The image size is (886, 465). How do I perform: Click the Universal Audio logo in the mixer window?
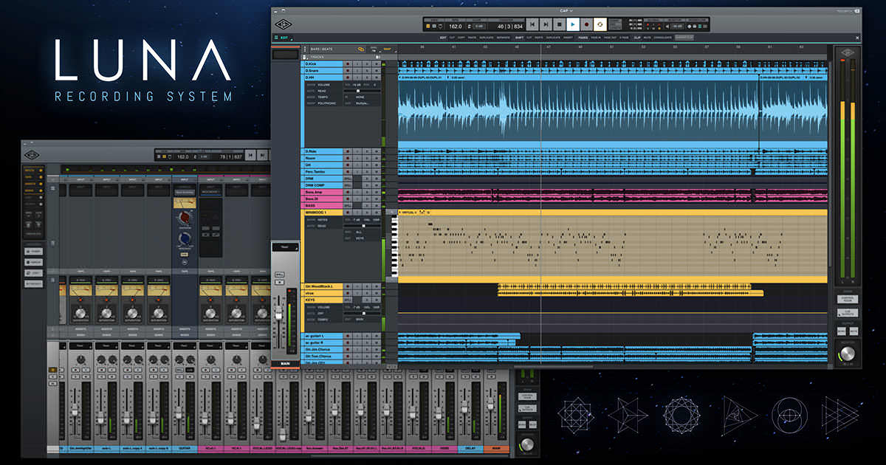point(32,155)
